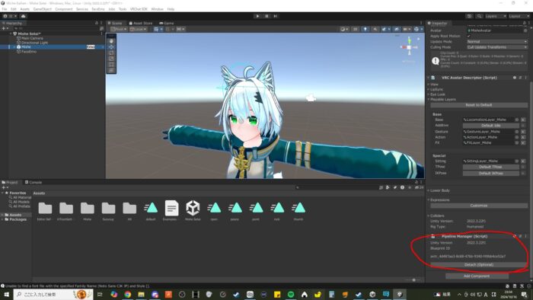Open the Culling Mode dropdown
Image resolution: width=533 pixels, height=300 pixels.
[496, 47]
